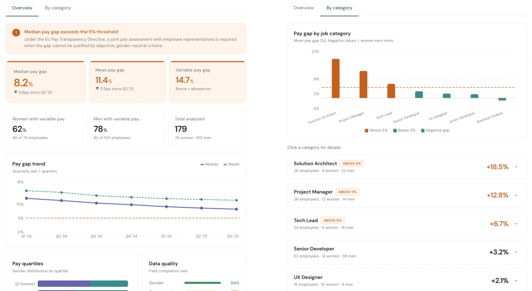Toggle the Median series in trend legend
This screenshot has height=291, width=532.
[209, 164]
